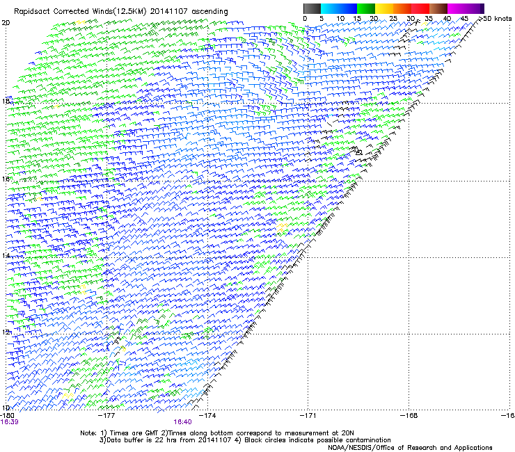515x452 pixels.
Task: Click the legend scale number '25'
Action: 393,19
